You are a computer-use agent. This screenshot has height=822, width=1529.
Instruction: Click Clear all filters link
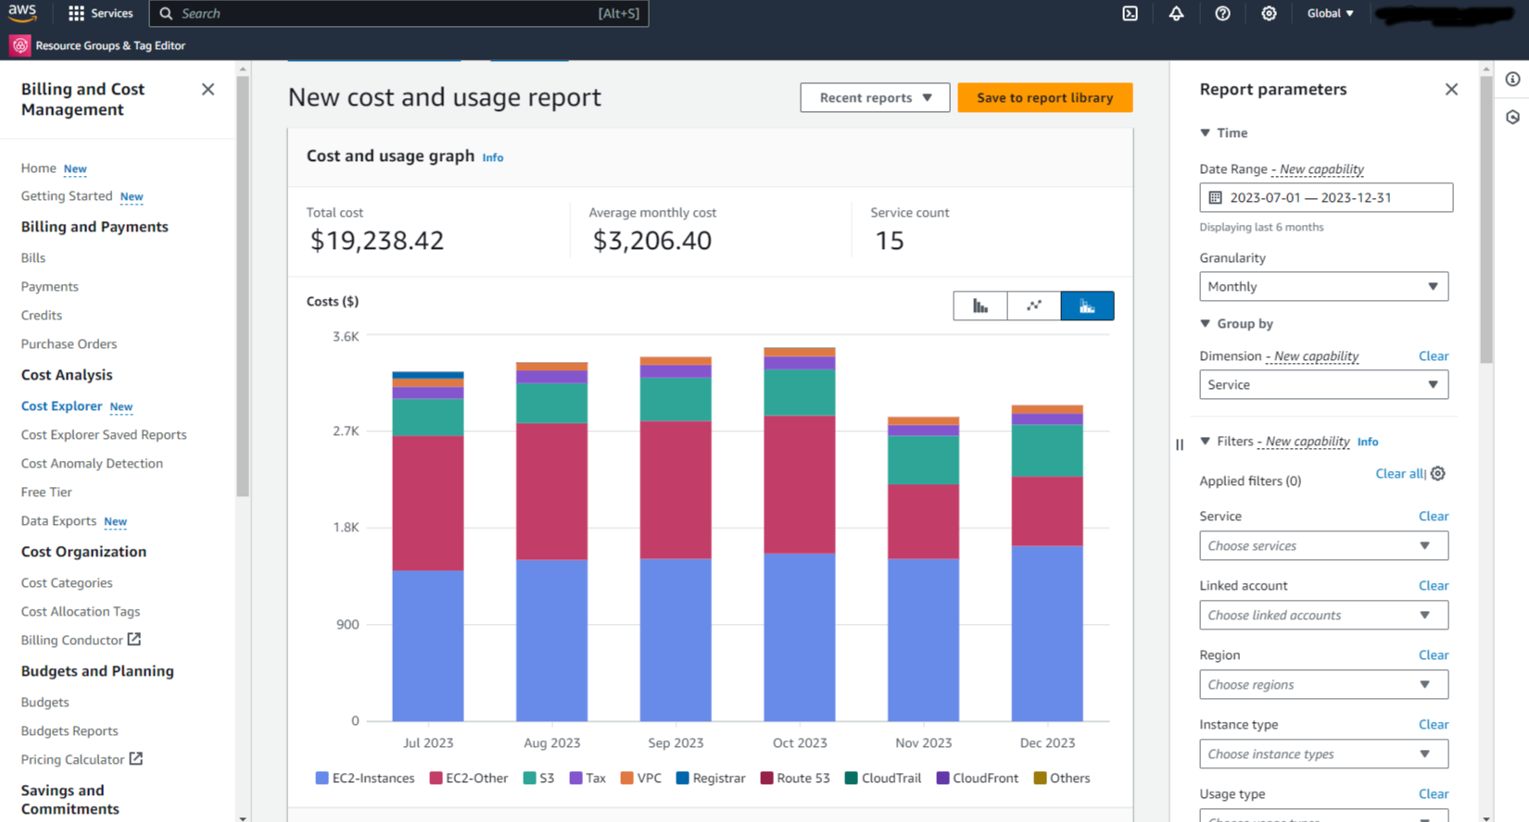pos(1399,473)
